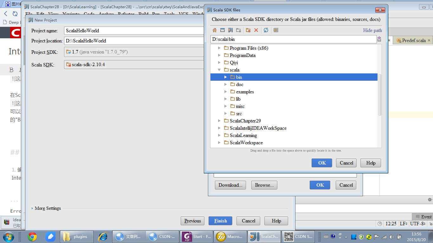Reload the page in background browser

click(15, 14)
